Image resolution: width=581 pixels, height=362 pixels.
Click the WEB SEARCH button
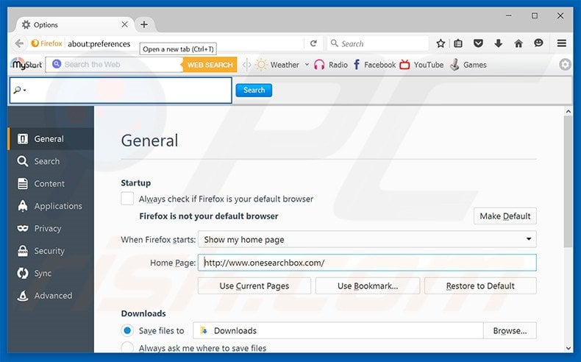pos(210,65)
